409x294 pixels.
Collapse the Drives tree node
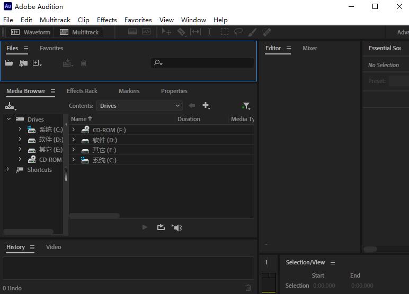[x=8, y=119]
